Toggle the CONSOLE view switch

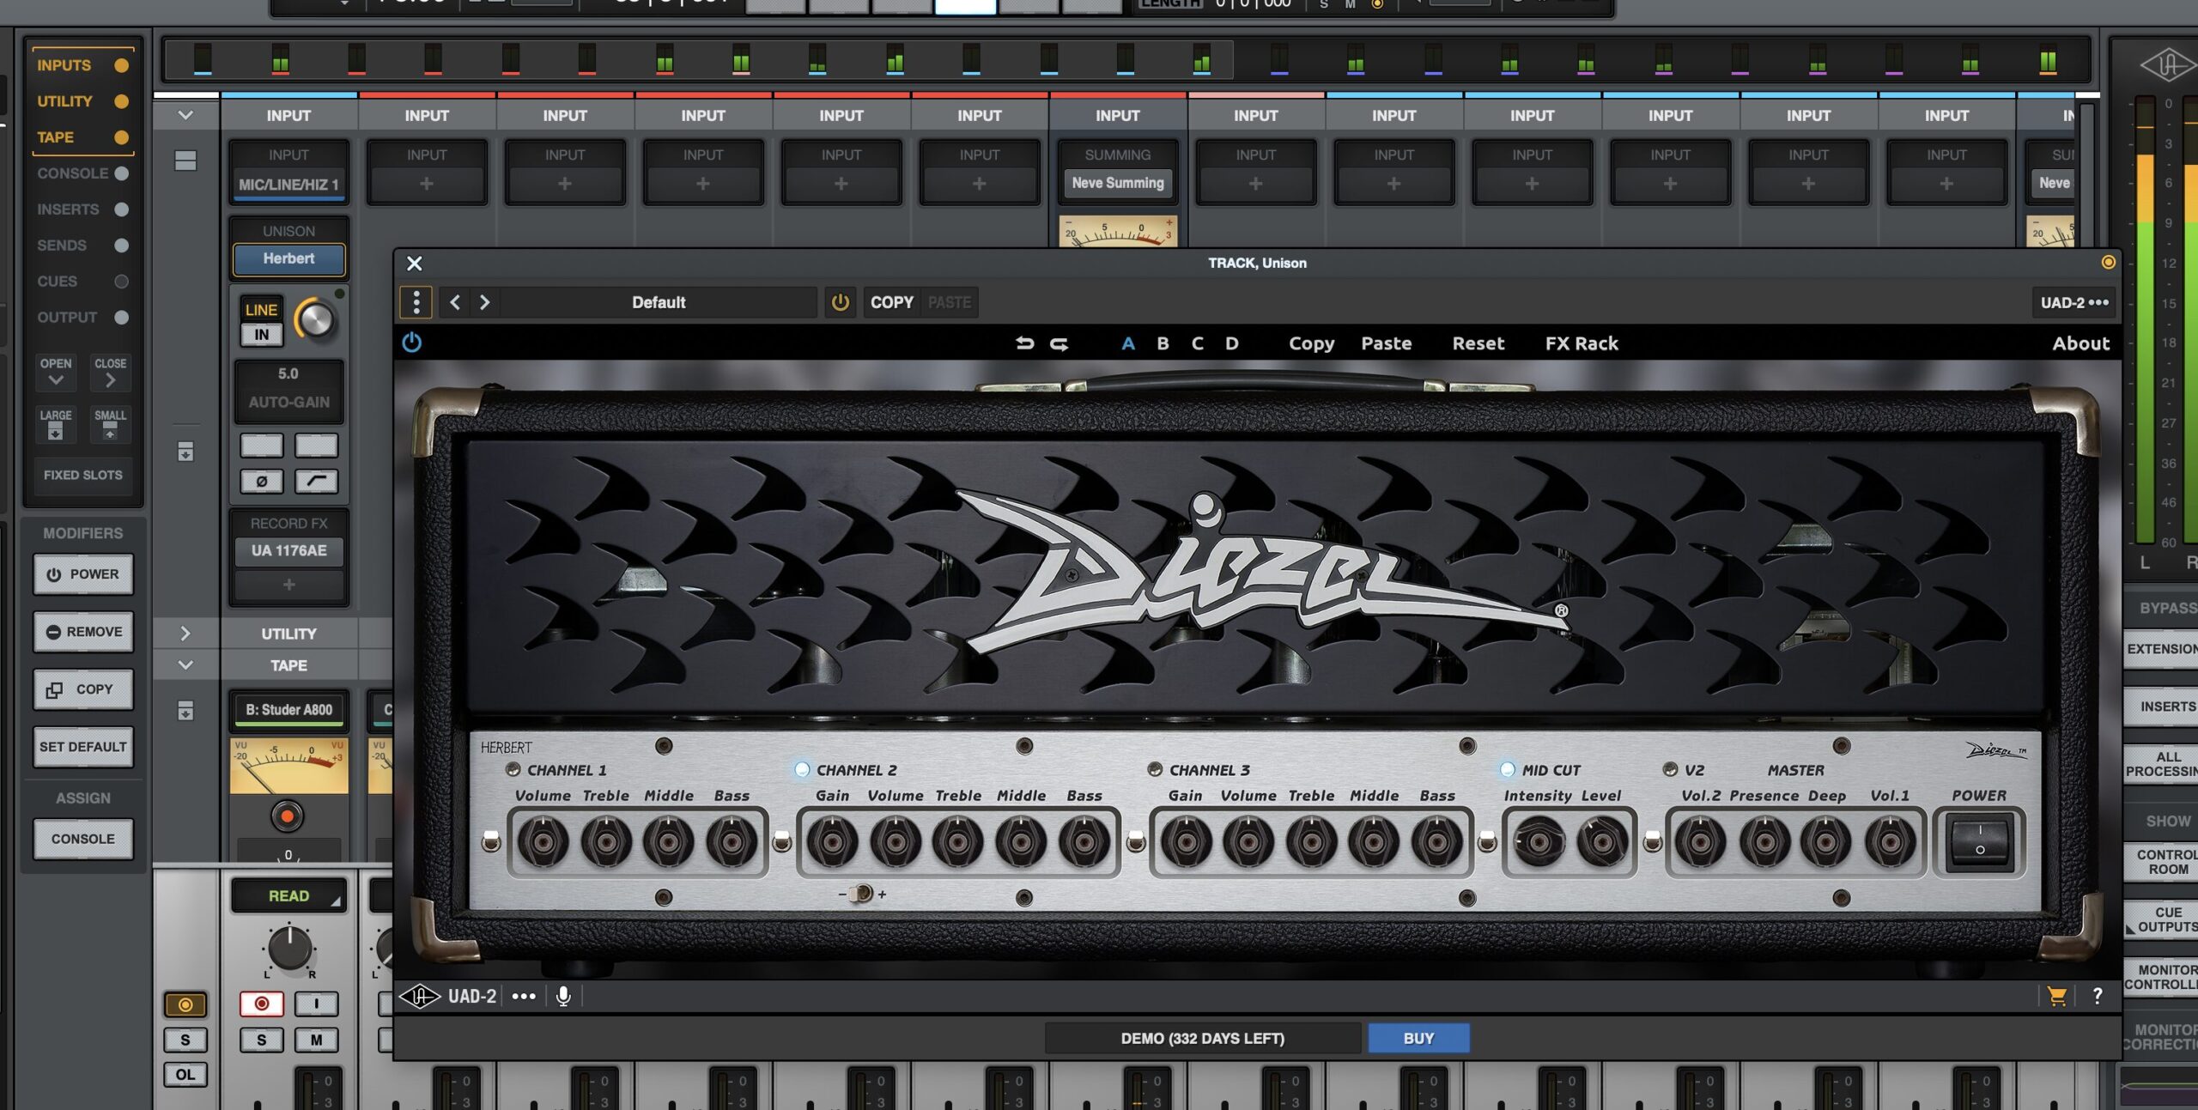click(x=121, y=173)
